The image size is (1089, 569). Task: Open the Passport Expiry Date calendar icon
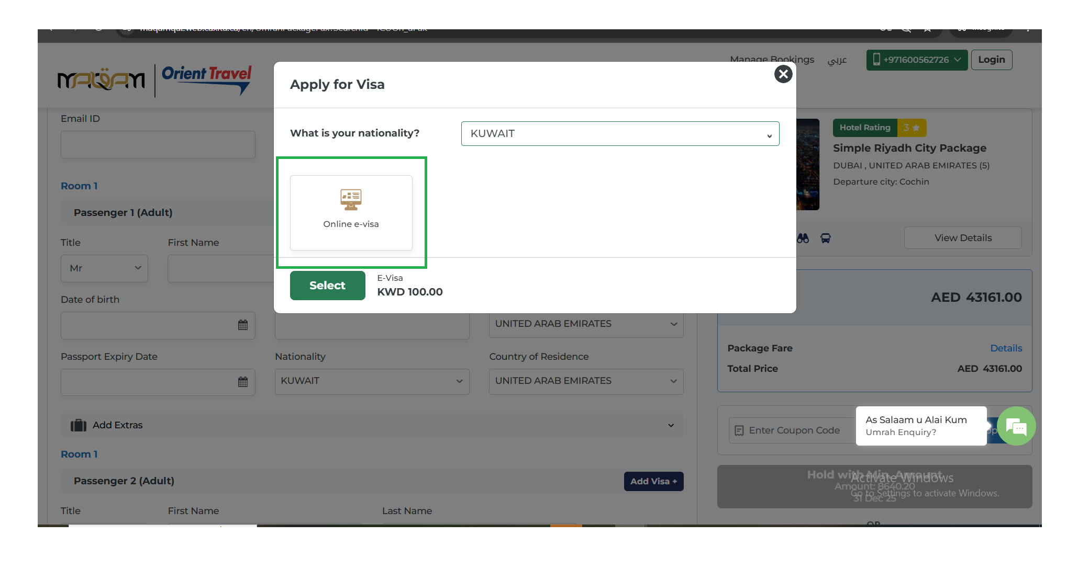(243, 382)
